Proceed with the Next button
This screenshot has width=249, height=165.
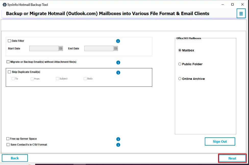(x=232, y=158)
